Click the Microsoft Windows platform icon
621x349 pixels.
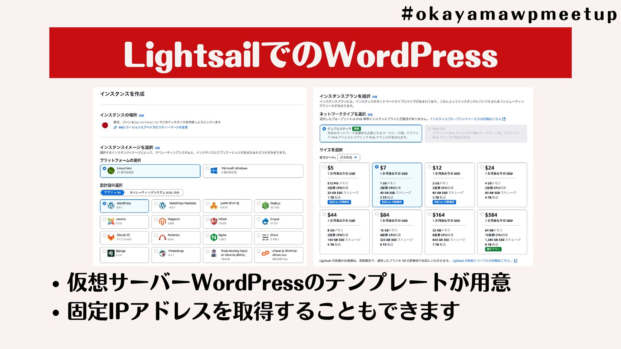coord(214,170)
